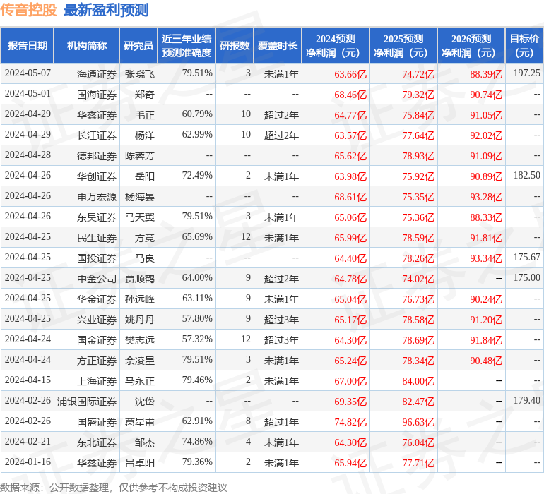Click the 目标价 column header
This screenshot has width=544, height=494.
[524, 45]
